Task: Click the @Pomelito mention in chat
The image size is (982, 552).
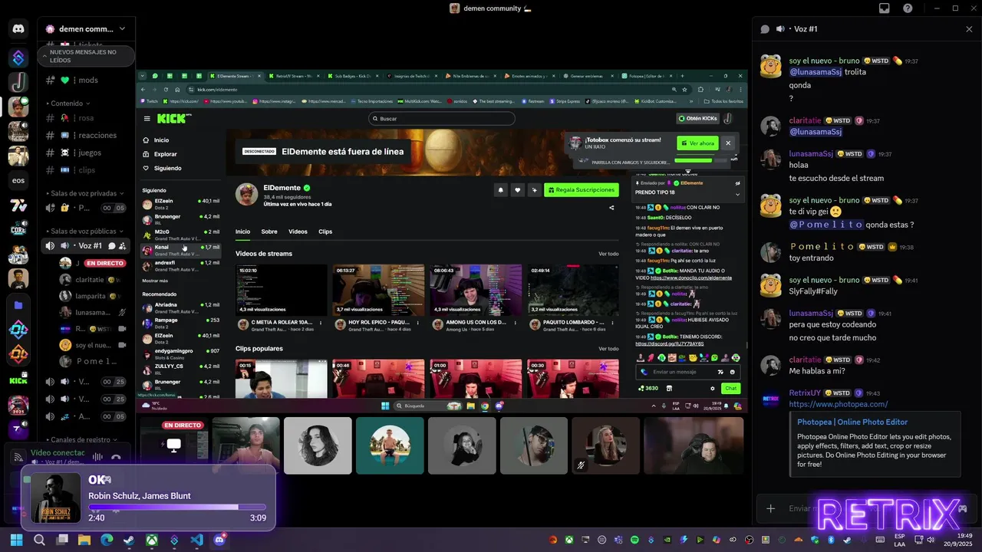Action: point(826,225)
